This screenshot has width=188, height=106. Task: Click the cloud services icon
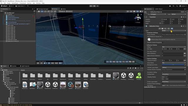coord(170,6)
